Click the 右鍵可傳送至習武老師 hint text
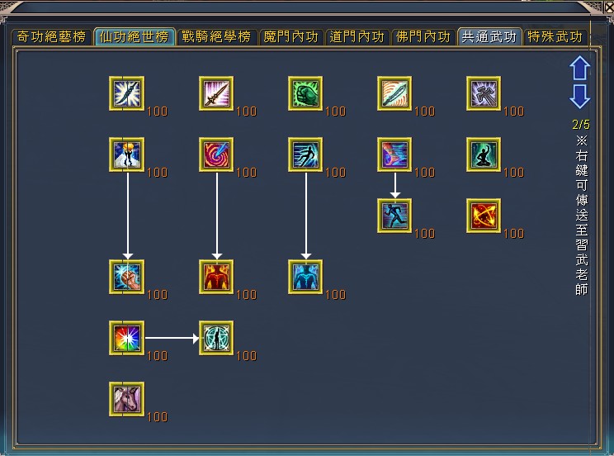 pyautogui.click(x=582, y=215)
